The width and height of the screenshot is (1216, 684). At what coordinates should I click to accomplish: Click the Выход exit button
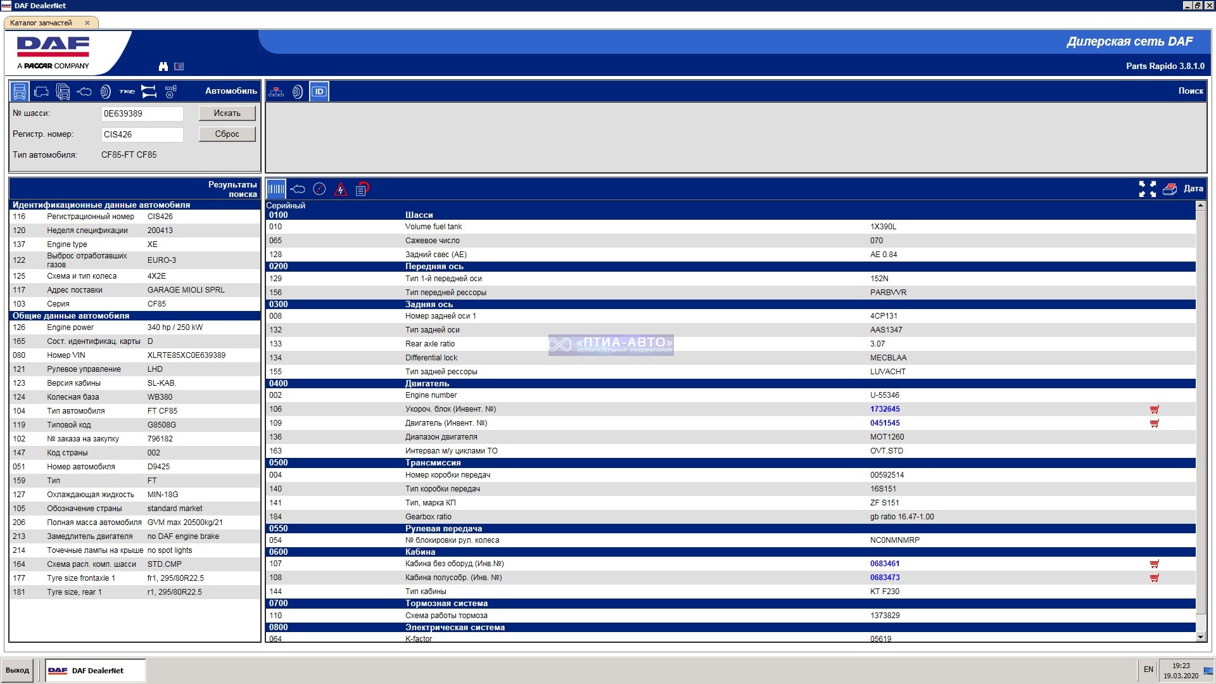tap(18, 670)
